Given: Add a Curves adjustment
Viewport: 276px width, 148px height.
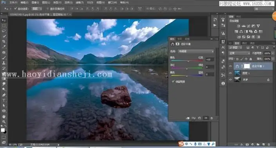Looking at the screenshot, I should point(248,26).
